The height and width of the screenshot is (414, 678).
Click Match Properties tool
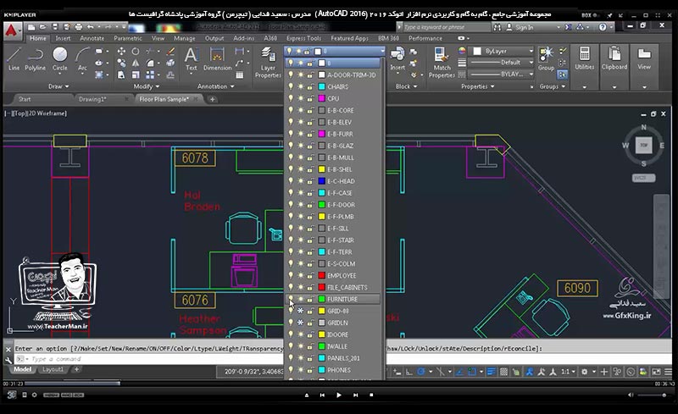(442, 63)
